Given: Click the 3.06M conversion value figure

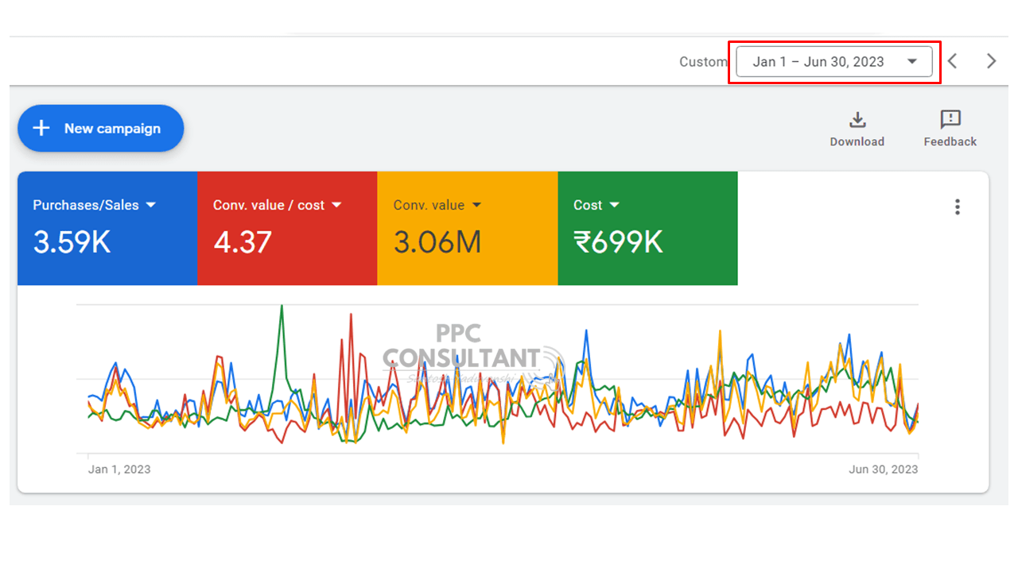Looking at the screenshot, I should point(437,242).
